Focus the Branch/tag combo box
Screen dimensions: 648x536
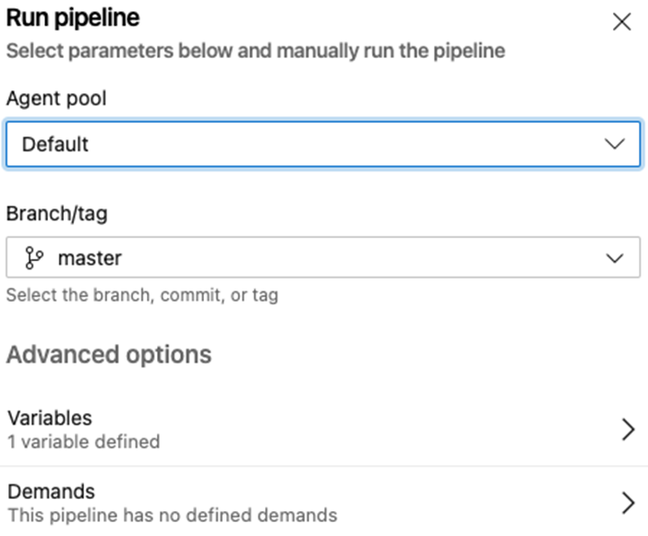coord(323,257)
